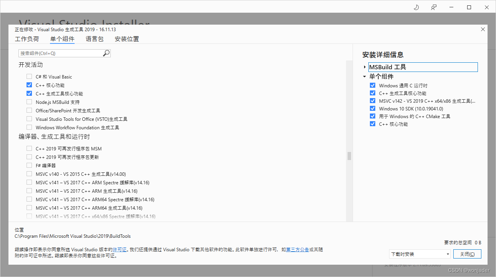Toggle the dark mode moon icon

click(x=416, y=7)
